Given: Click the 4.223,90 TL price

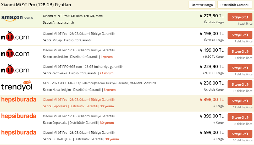Looking at the screenshot, I should (x=212, y=67).
